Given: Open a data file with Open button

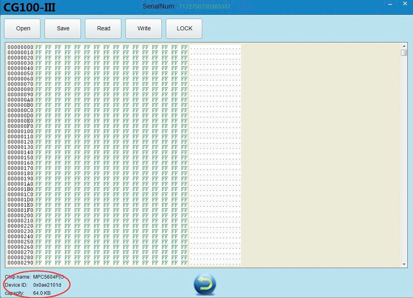Looking at the screenshot, I should pos(23,28).
